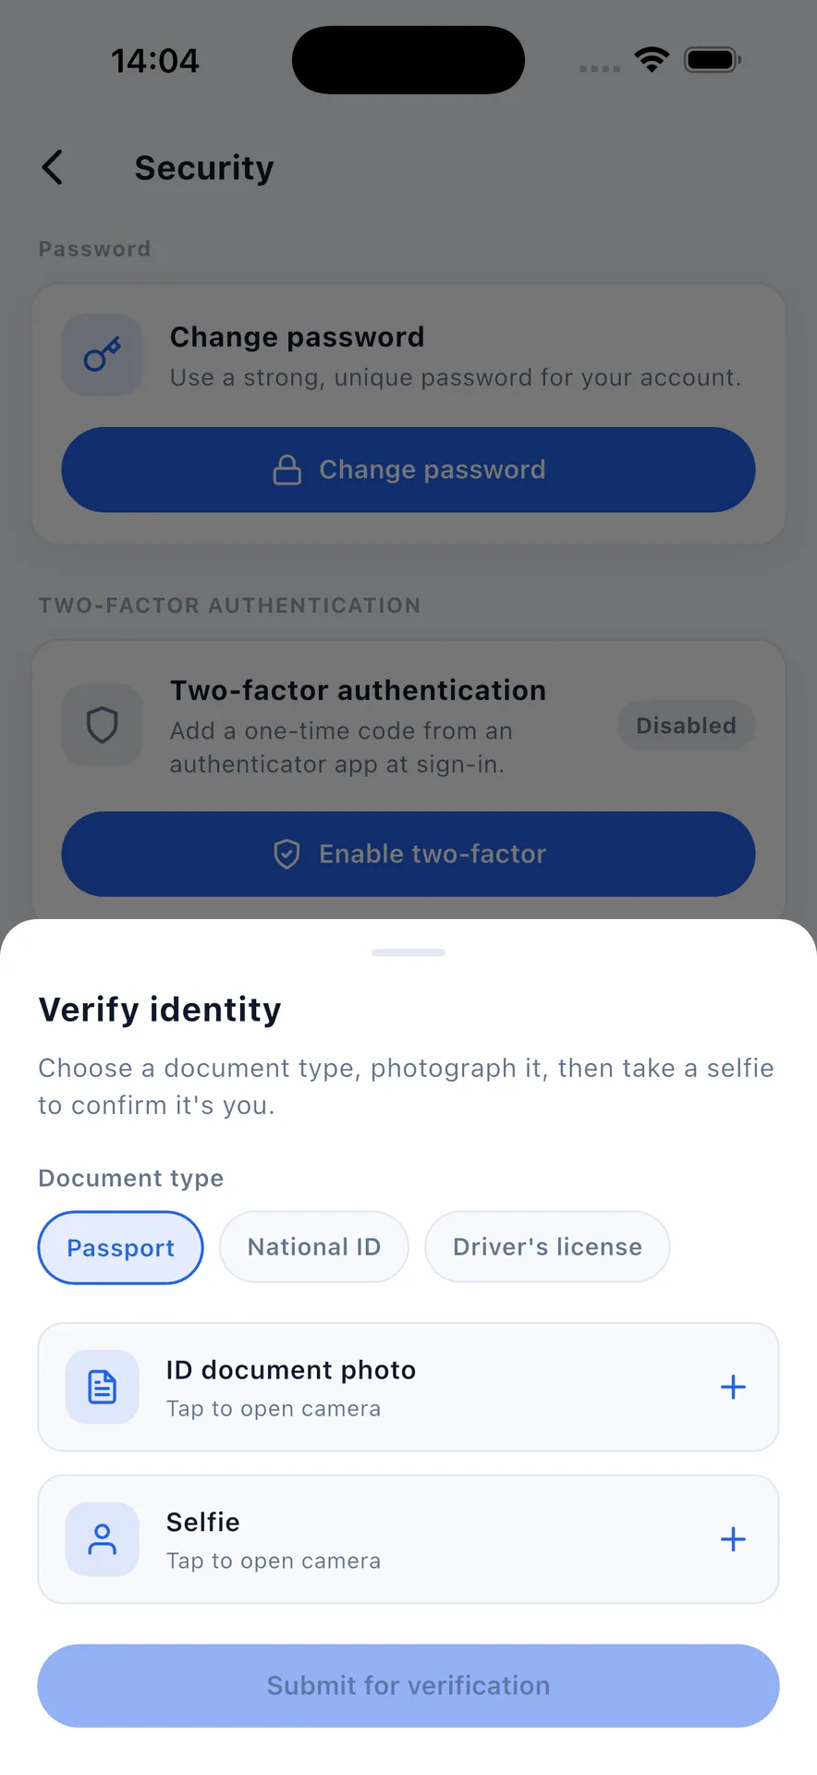Click the blue Change password button

tap(408, 470)
